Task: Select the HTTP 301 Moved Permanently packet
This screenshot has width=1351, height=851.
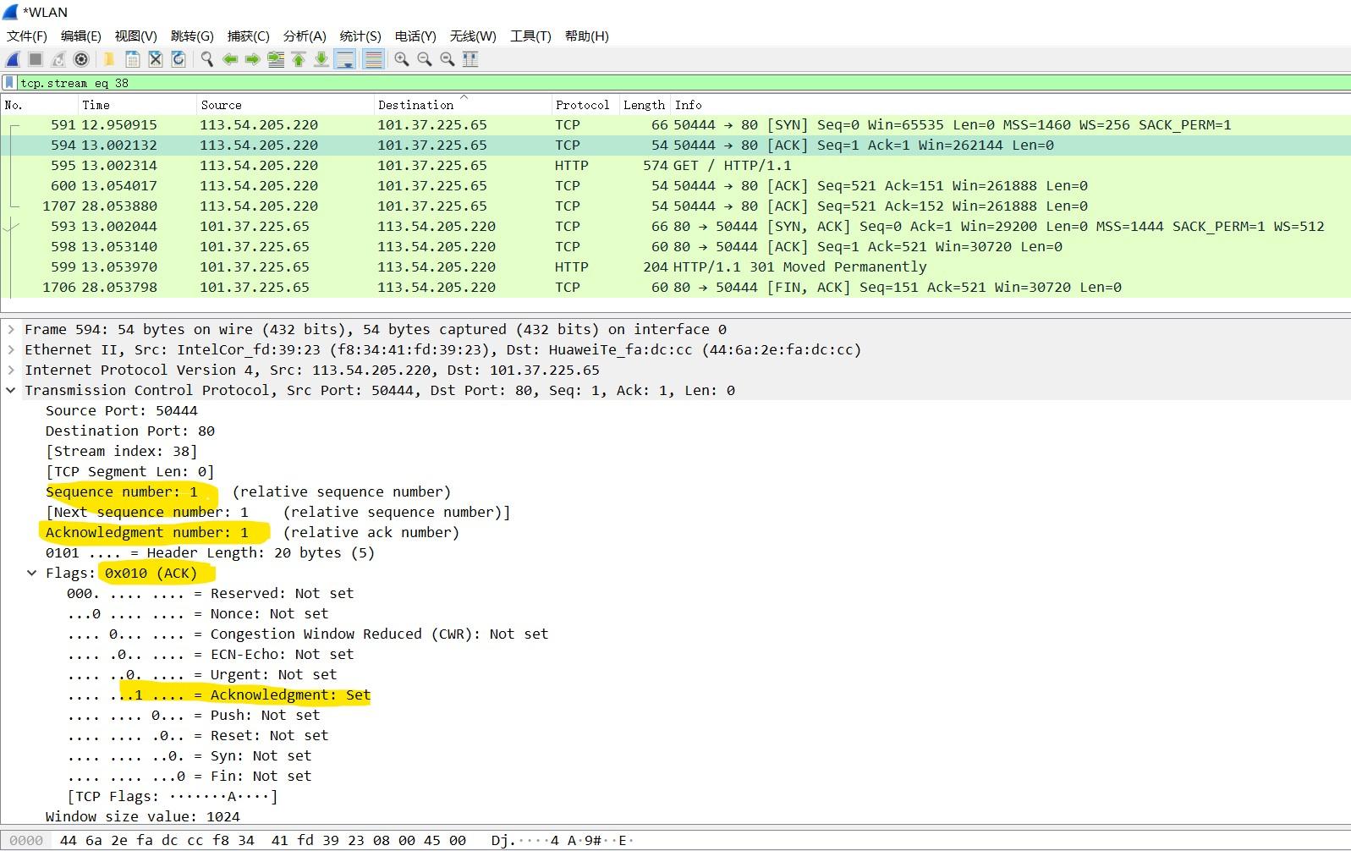Action: 799,267
